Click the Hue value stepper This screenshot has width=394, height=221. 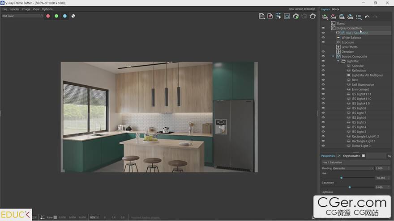pos(389,178)
